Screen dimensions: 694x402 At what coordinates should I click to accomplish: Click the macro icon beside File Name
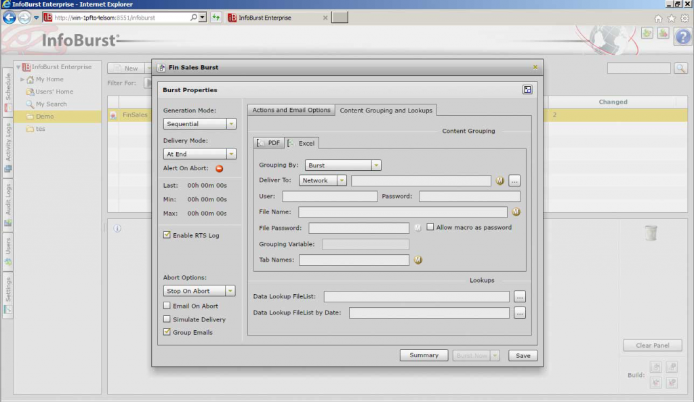[516, 212]
